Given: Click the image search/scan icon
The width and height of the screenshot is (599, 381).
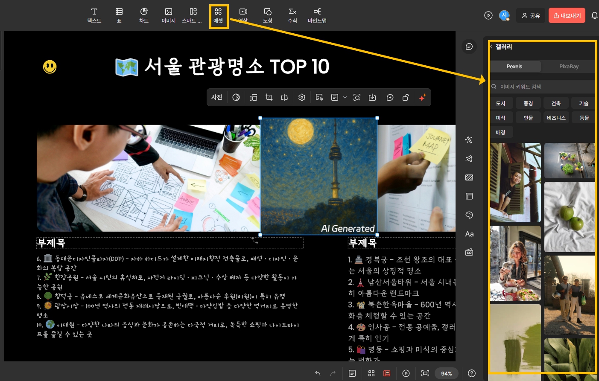Looking at the screenshot, I should click(357, 97).
